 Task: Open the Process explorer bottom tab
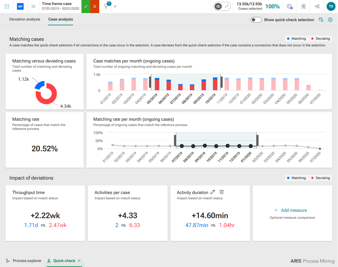24,261
